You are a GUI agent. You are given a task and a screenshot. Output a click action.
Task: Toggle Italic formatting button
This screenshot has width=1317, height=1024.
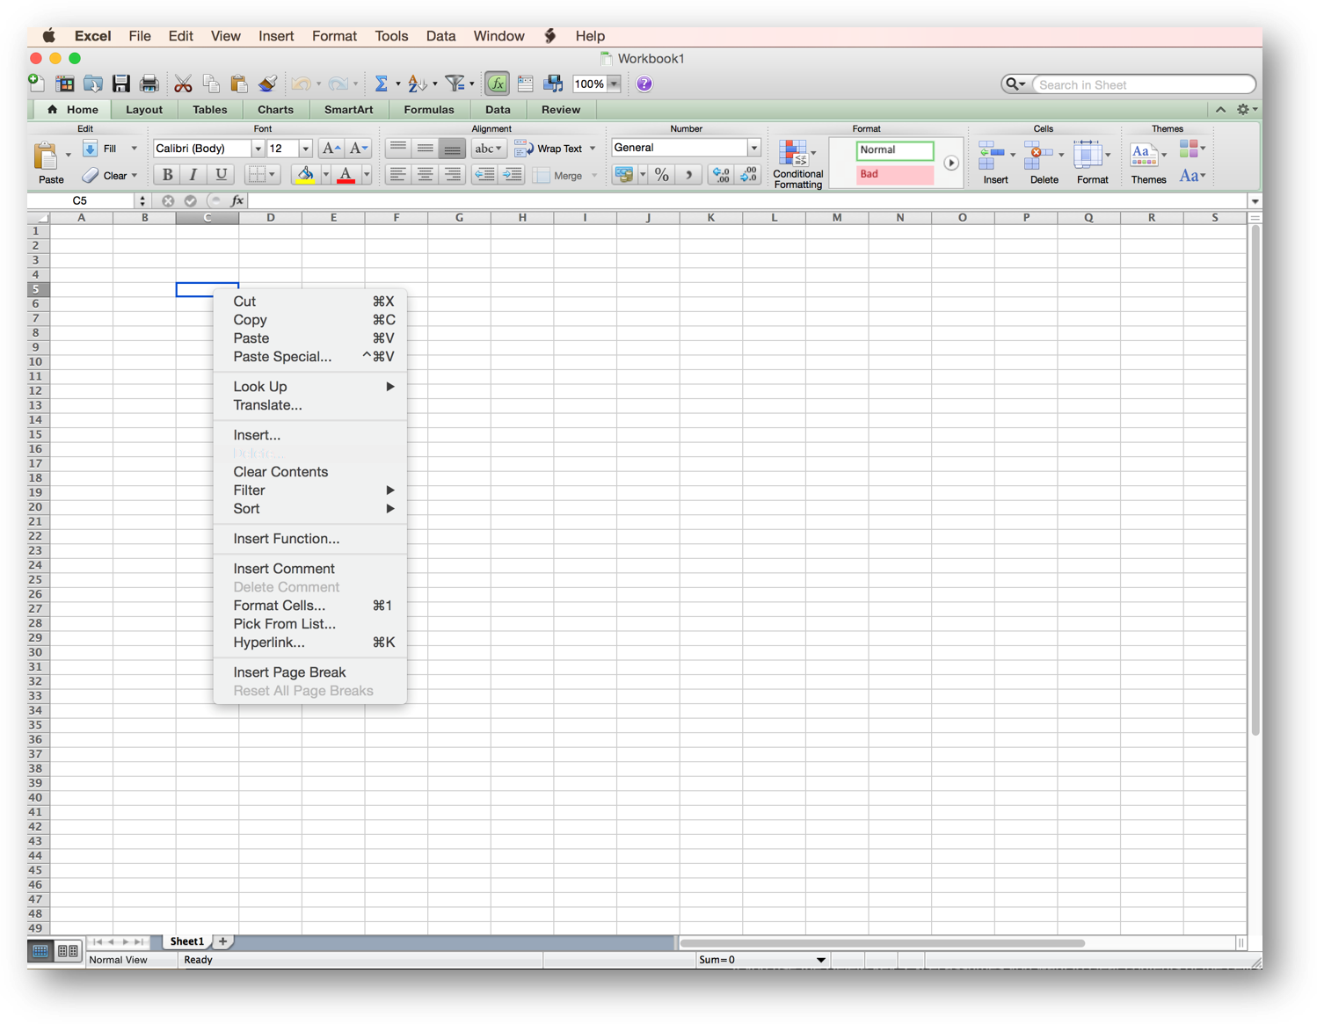[x=193, y=175]
